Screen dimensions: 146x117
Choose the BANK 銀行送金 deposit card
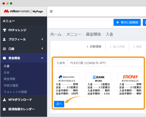tap(98, 85)
